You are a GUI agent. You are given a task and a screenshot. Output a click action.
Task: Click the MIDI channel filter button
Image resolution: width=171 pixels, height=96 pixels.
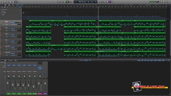tap(163, 61)
